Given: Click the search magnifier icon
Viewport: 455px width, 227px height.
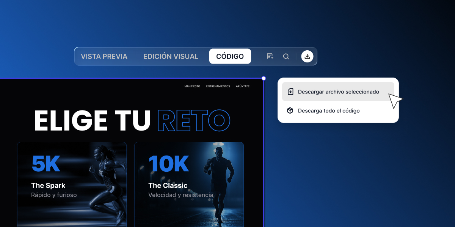Looking at the screenshot, I should (x=286, y=56).
